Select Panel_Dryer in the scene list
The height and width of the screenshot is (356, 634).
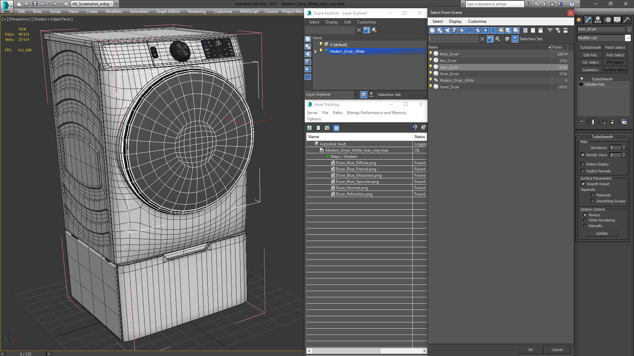[449, 87]
